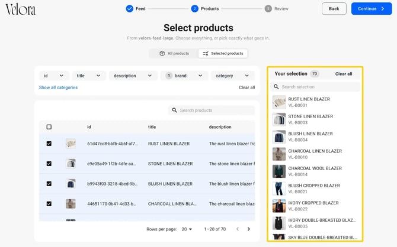
Task: Switch to the Selected products tab
Action: tap(223, 53)
